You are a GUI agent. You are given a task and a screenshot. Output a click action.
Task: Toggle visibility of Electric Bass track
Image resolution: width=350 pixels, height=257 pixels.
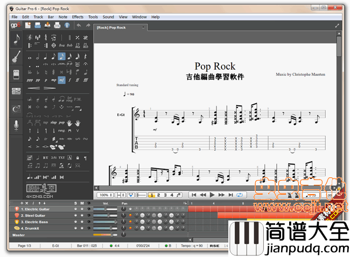click(89, 222)
